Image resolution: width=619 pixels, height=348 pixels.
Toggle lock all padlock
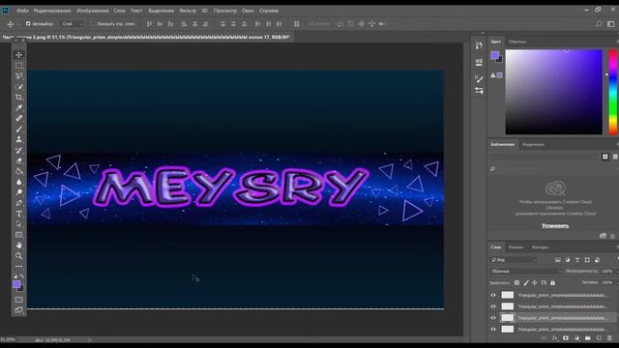tap(552, 283)
